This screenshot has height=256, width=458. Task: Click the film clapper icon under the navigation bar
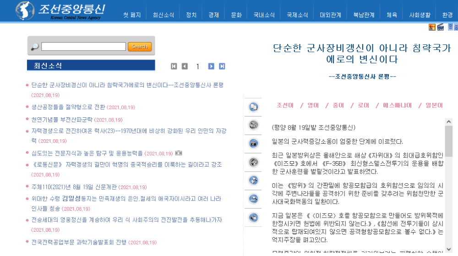click(x=441, y=27)
